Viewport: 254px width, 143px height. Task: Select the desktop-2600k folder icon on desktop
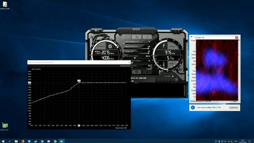[5, 5]
